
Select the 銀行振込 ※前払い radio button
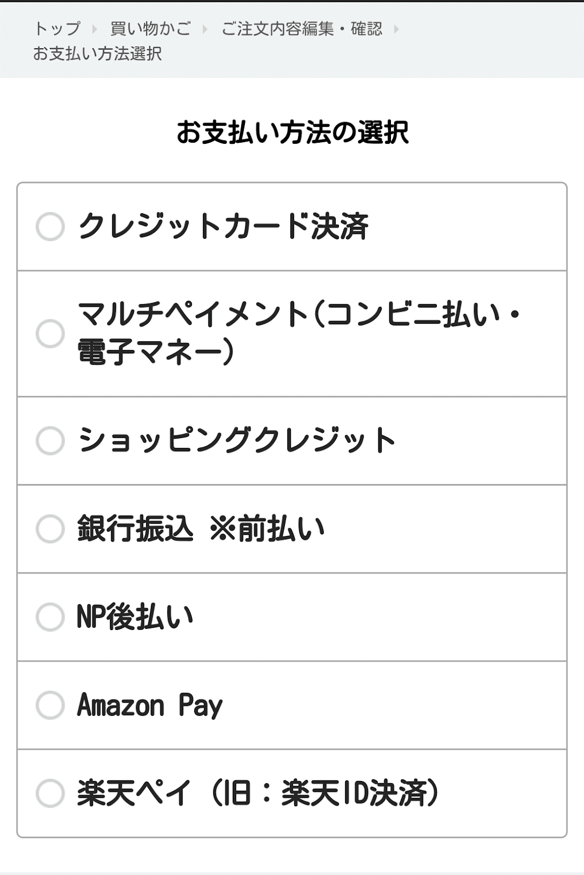(50, 529)
